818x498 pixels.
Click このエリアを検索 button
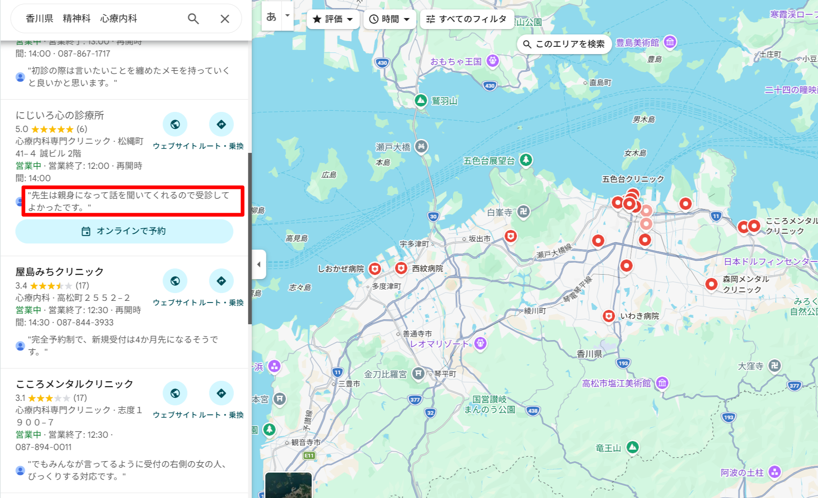564,44
